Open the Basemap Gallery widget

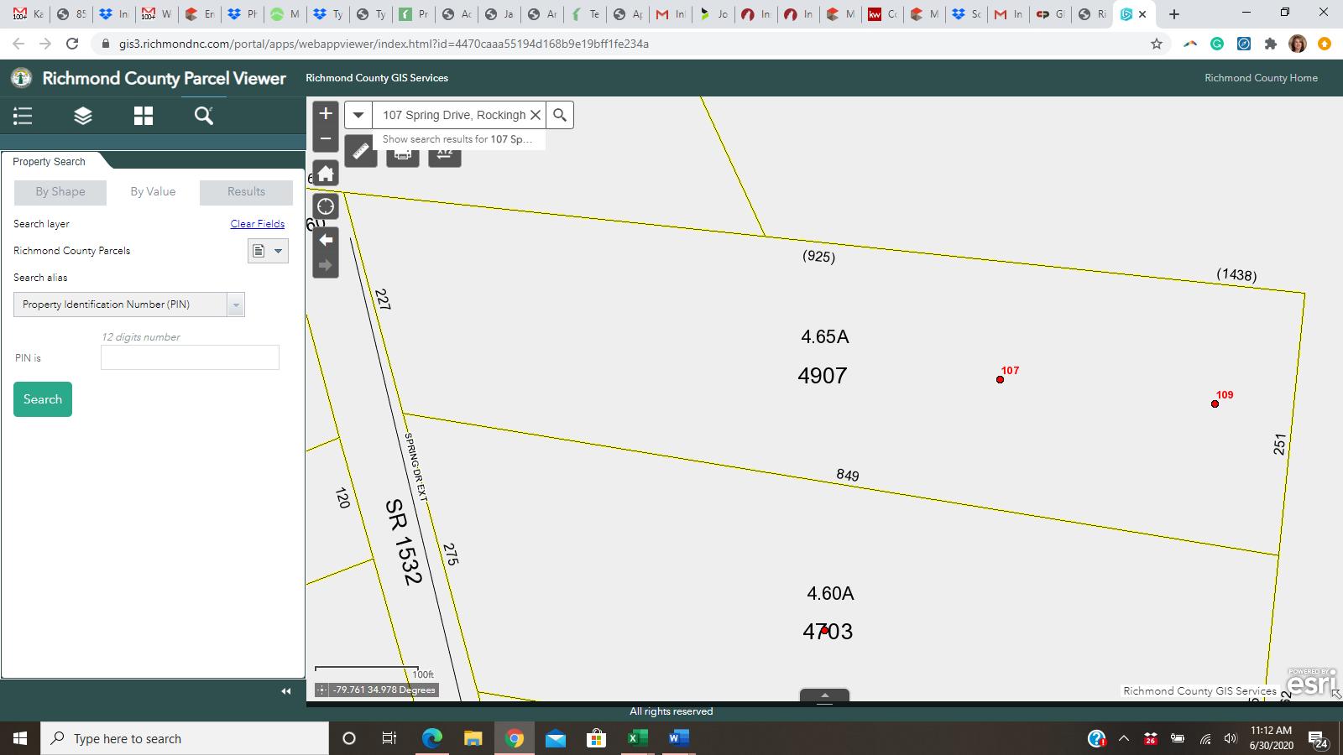click(144, 116)
